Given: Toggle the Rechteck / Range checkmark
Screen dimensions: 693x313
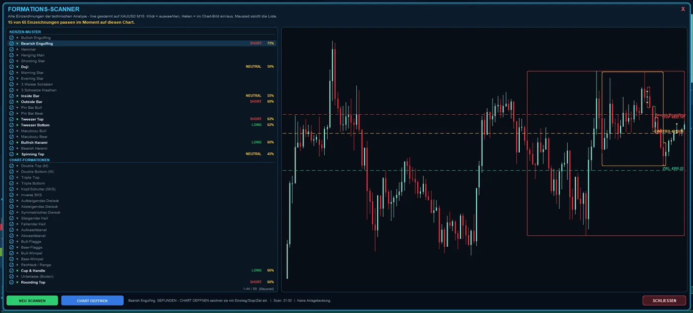Looking at the screenshot, I should 11,265.
